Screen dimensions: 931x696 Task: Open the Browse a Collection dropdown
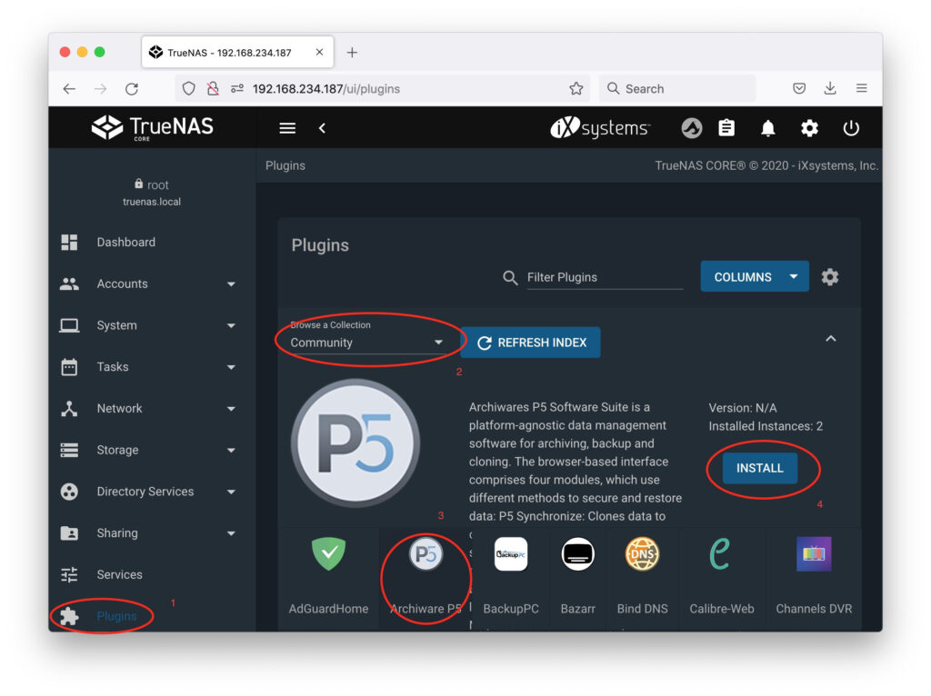click(366, 343)
